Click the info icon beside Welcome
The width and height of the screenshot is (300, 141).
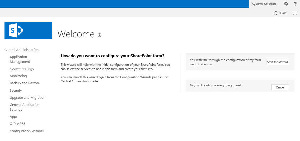[x=100, y=35]
